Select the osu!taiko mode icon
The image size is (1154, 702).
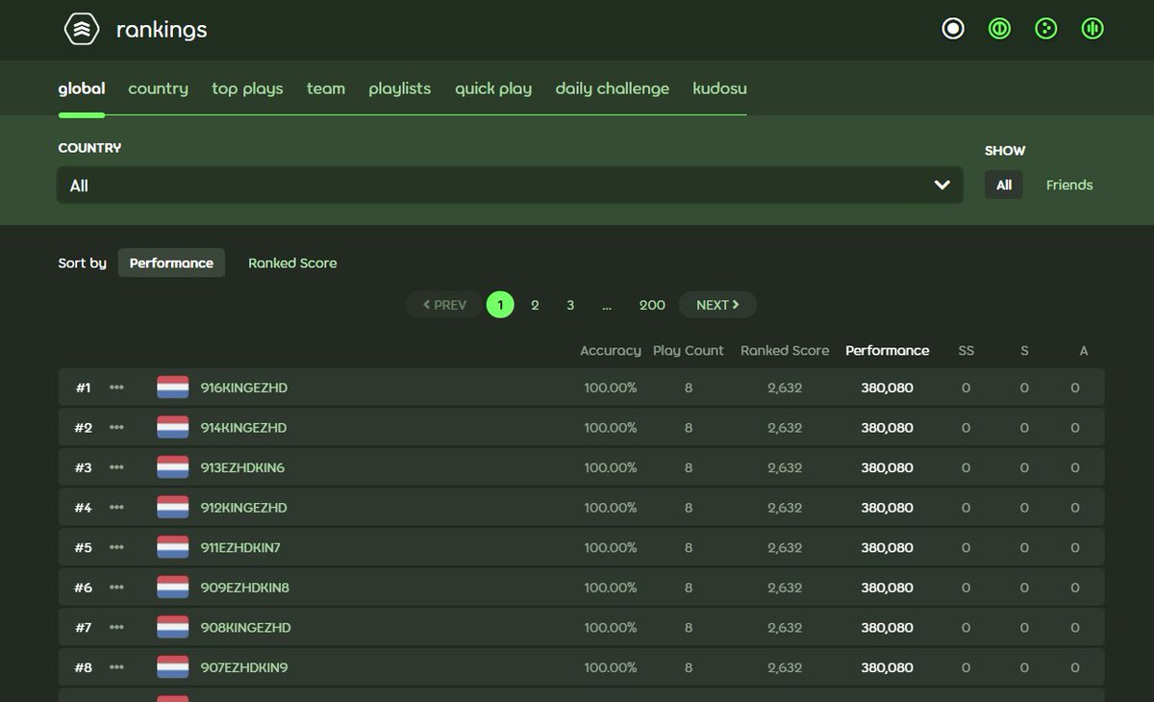point(999,29)
